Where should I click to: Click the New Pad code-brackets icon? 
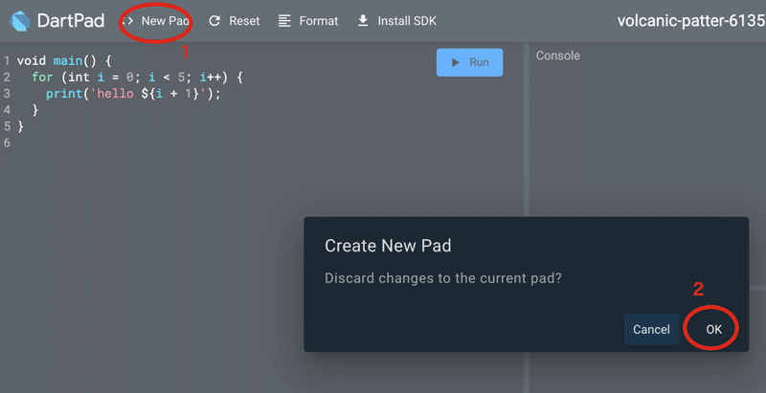click(126, 20)
